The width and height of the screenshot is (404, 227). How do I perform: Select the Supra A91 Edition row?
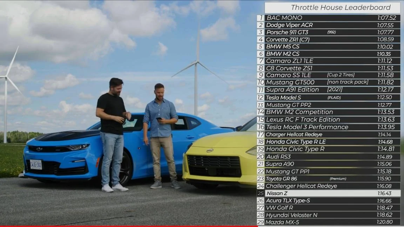click(332, 90)
